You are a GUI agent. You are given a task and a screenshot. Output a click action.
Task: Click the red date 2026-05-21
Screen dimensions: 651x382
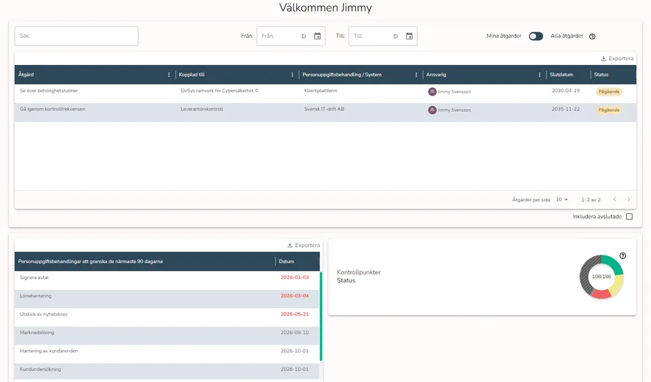click(x=295, y=314)
